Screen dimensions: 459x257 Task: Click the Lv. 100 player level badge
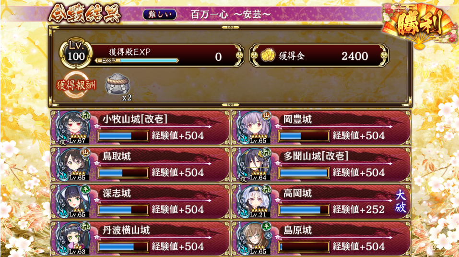coord(76,53)
